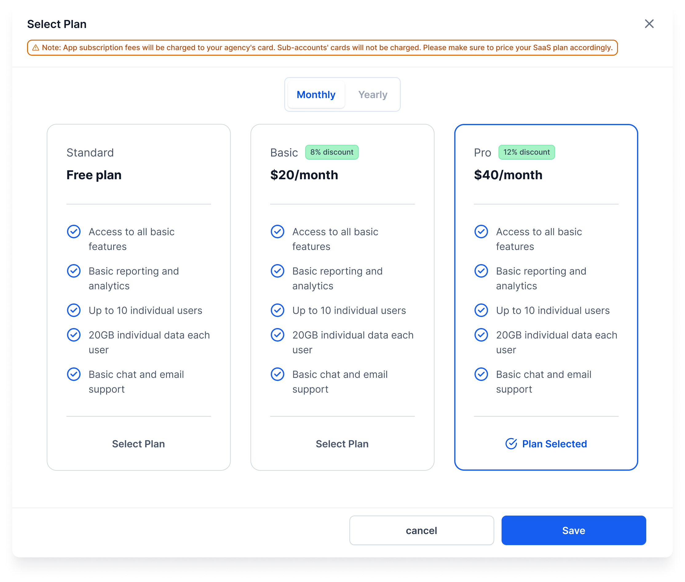
Task: Click Pro plan's basic features check icon
Action: pos(481,232)
